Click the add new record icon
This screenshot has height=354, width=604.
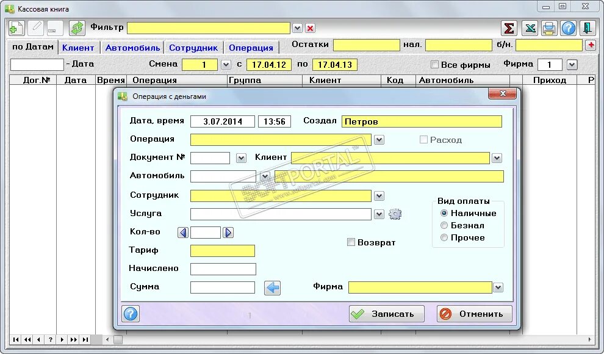[x=16, y=28]
